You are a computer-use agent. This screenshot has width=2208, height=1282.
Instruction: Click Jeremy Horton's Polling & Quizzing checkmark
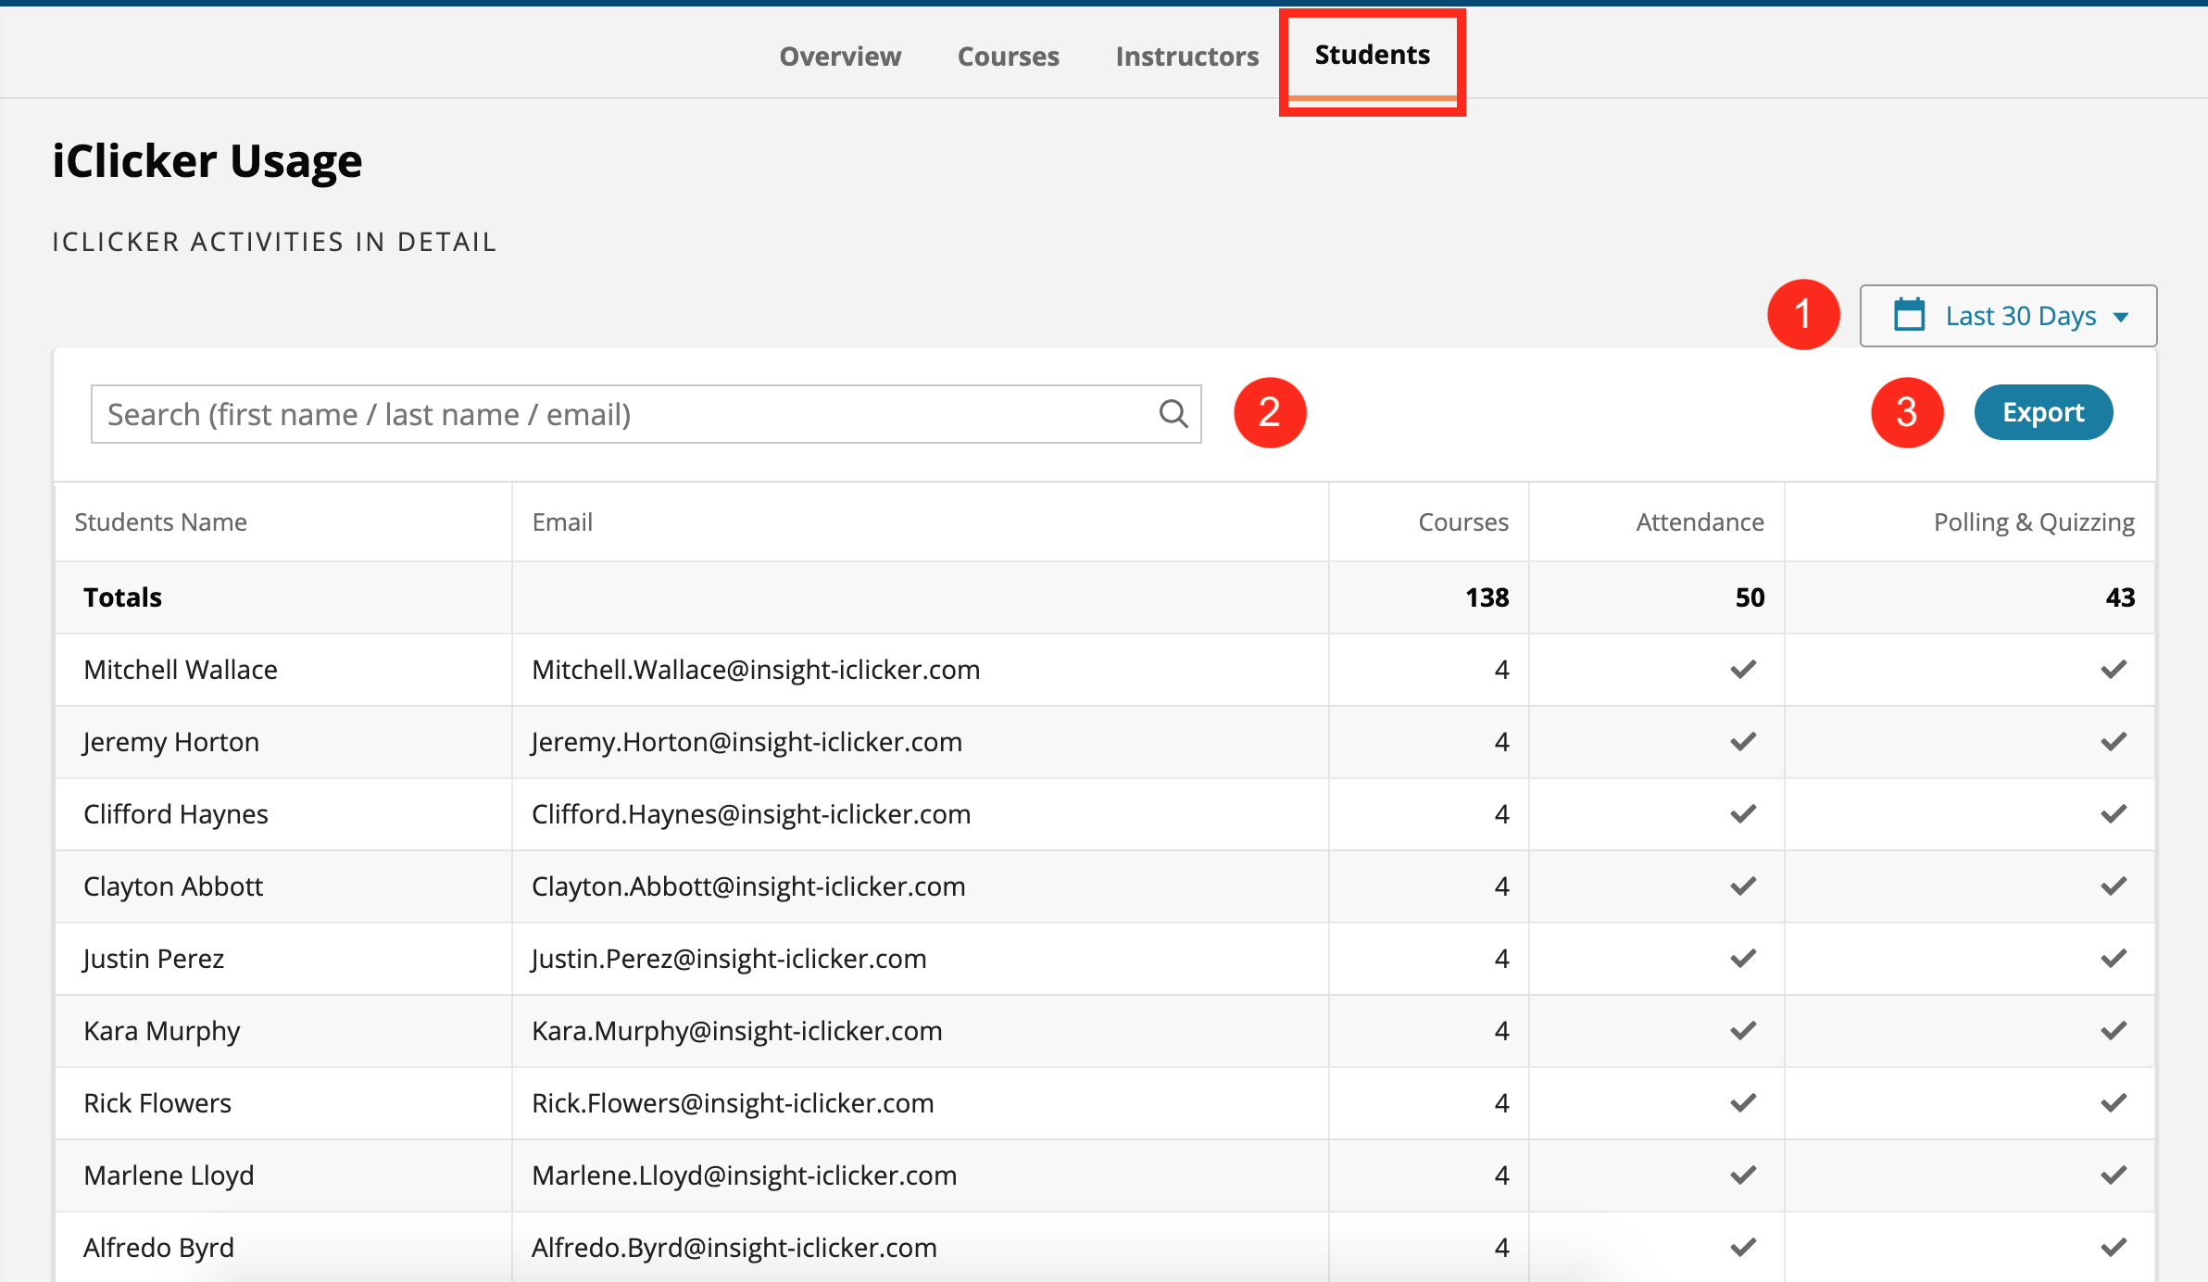[2114, 741]
